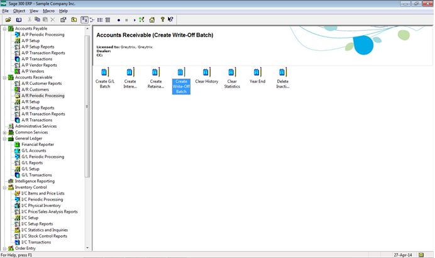Select I/C Stock Control Reports

pyautogui.click(x=44, y=237)
